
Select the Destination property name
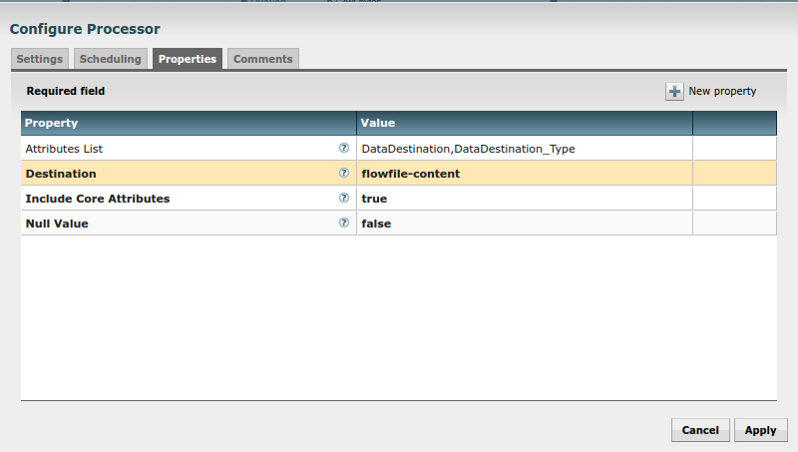click(61, 174)
